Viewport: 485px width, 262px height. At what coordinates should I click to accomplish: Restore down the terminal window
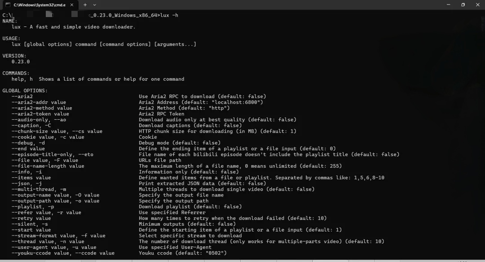point(463,4)
